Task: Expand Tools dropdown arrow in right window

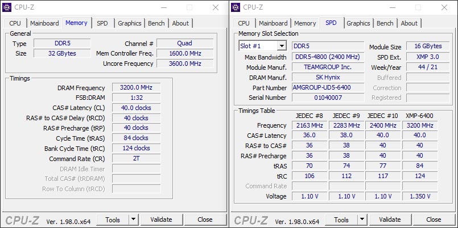Action: (362, 219)
